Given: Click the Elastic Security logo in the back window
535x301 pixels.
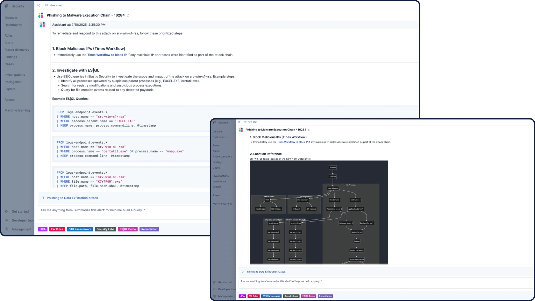Looking at the screenshot, I should point(7,6).
